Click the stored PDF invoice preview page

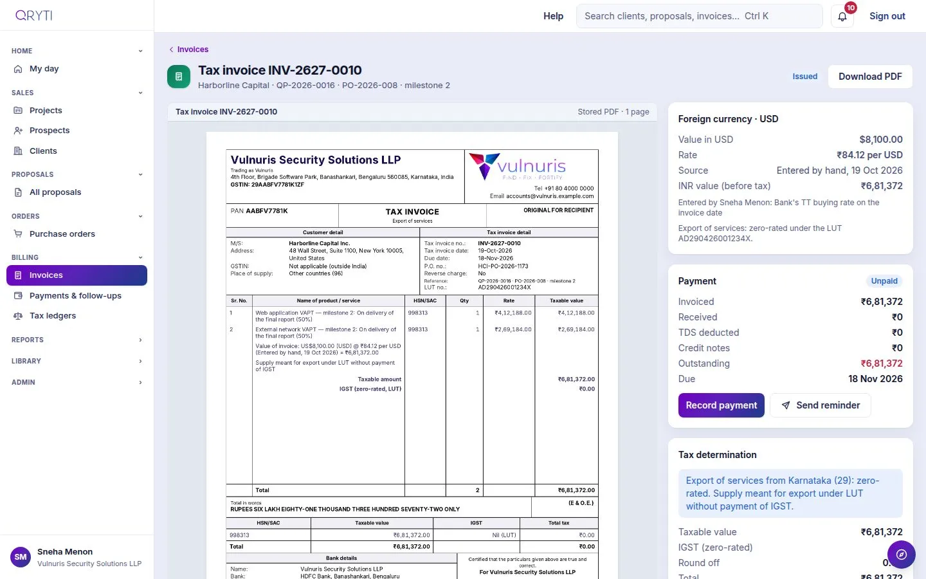pyautogui.click(x=412, y=355)
